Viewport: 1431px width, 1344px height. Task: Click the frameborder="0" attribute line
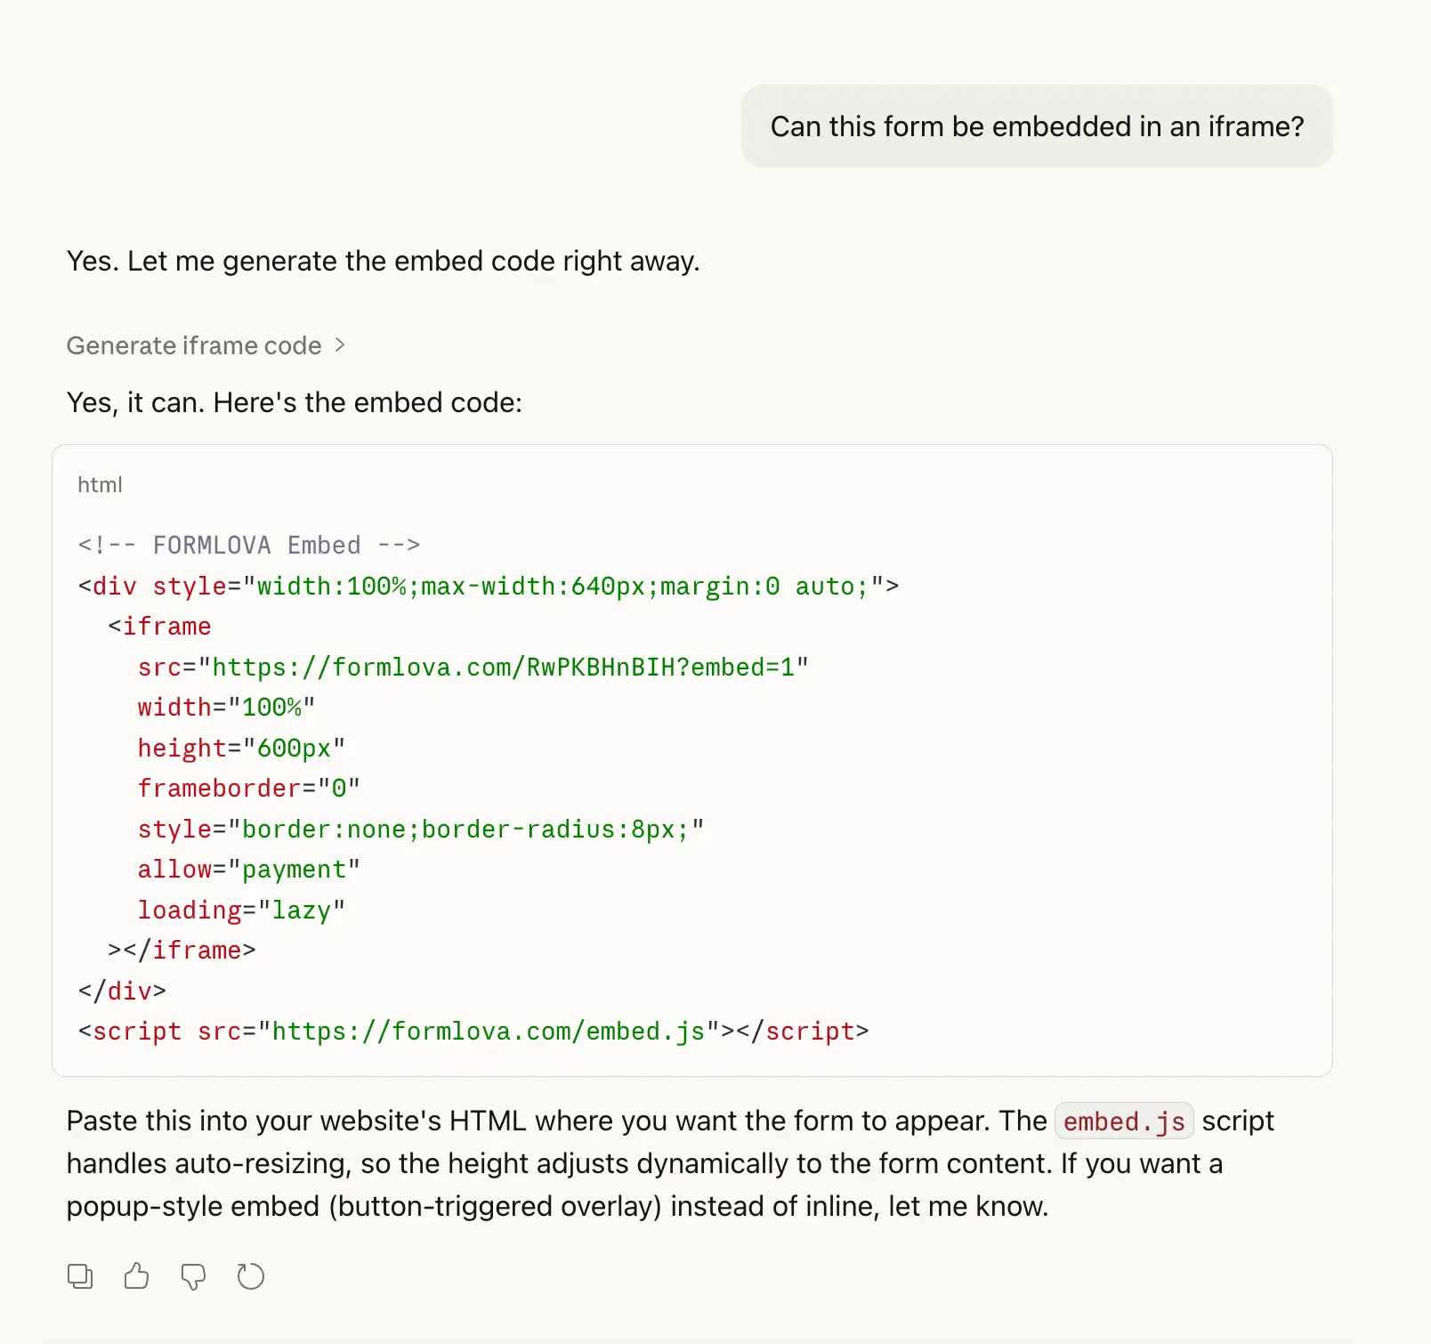(248, 788)
